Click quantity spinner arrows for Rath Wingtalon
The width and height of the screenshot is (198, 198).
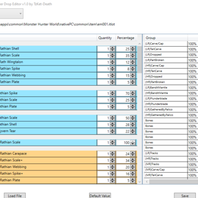[x=112, y=62]
